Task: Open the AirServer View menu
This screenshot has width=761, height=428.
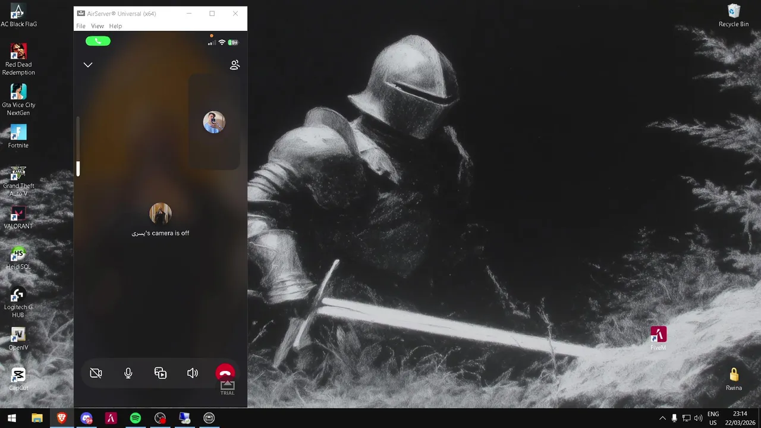Action: point(98,26)
